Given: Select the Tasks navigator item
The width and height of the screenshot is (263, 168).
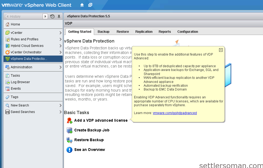Looking at the screenshot, I should click(33, 76).
